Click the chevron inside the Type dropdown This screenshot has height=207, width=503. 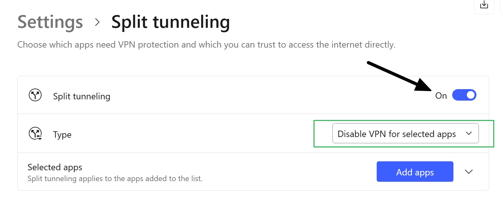[469, 134]
